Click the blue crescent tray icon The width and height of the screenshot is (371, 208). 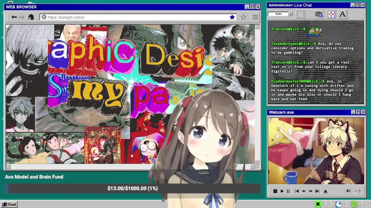pos(339,204)
